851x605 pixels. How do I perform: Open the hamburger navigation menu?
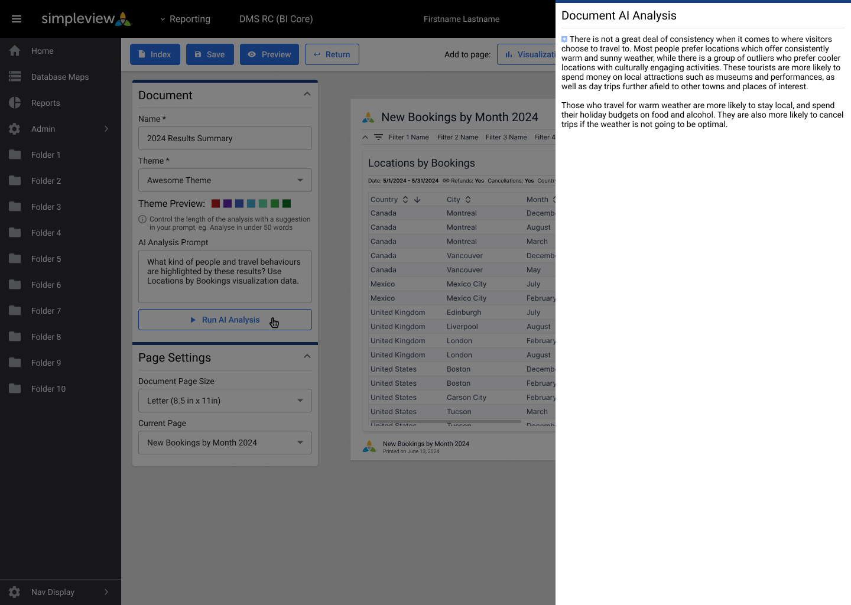(x=17, y=18)
